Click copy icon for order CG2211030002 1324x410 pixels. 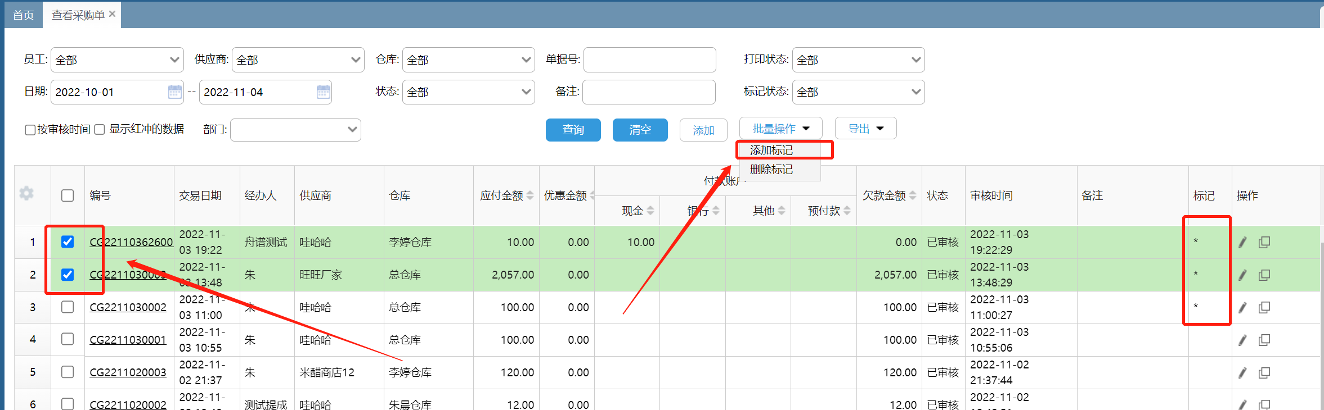tap(1264, 308)
